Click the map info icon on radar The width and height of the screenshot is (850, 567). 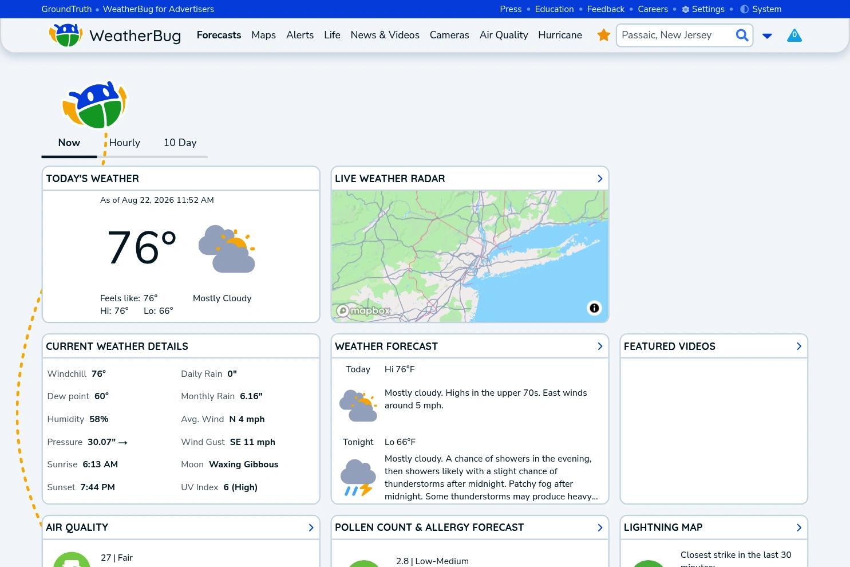point(594,308)
